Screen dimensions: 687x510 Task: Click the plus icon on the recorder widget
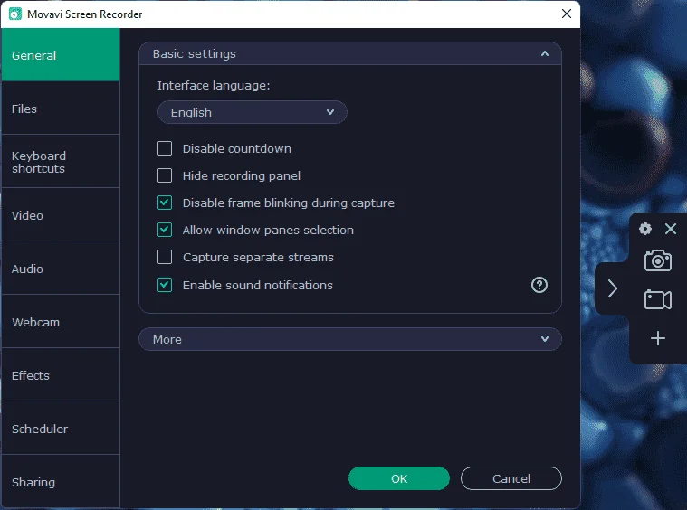(658, 338)
